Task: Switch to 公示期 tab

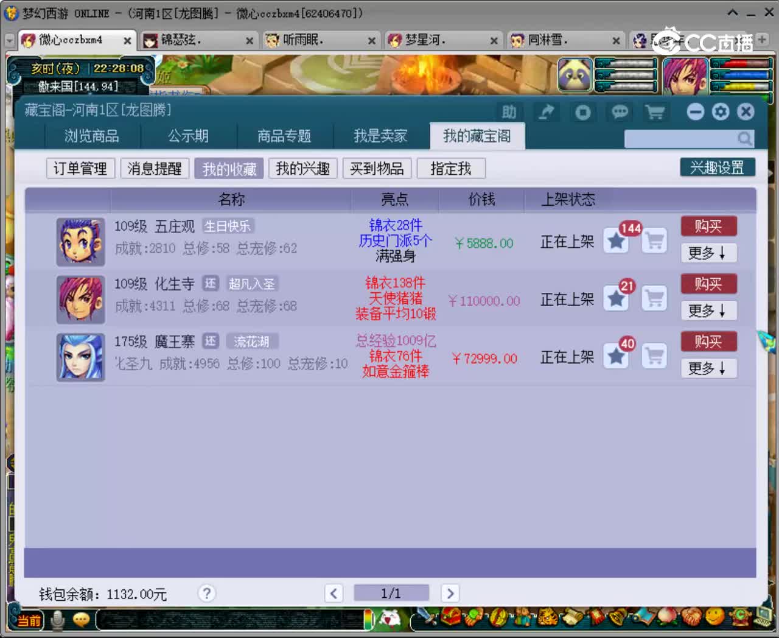Action: (x=188, y=136)
